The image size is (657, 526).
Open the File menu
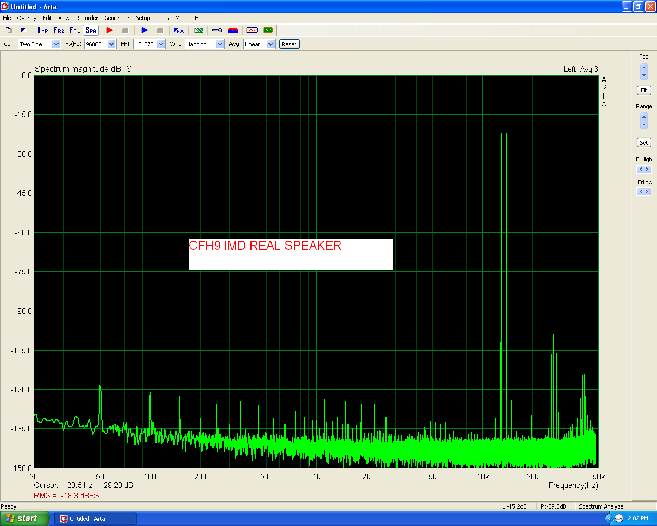[7, 18]
